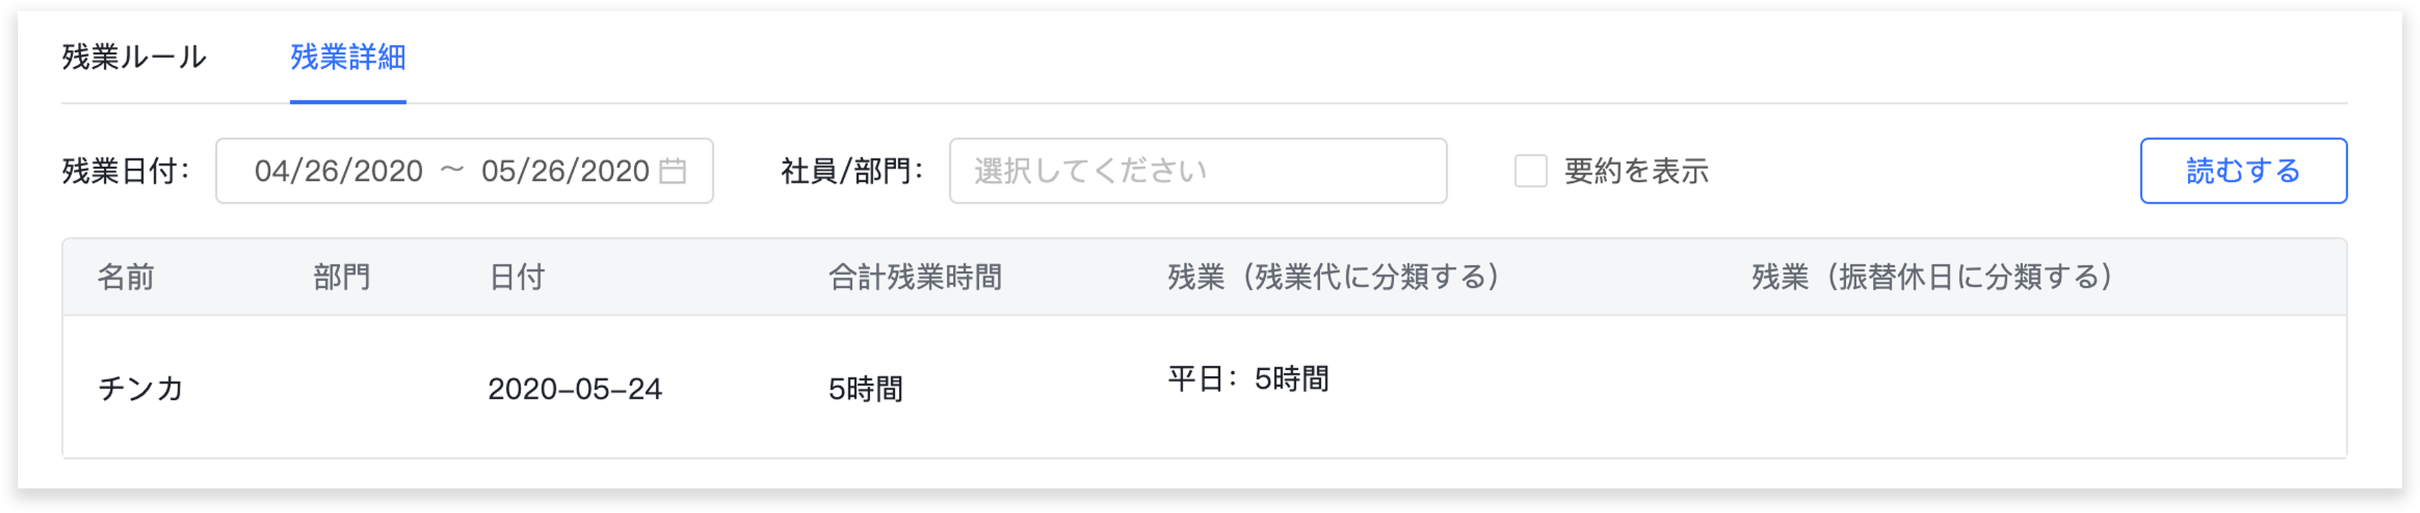Viewport: 2420px width, 513px height.
Task: Select the employee name チンカ
Action: (141, 388)
